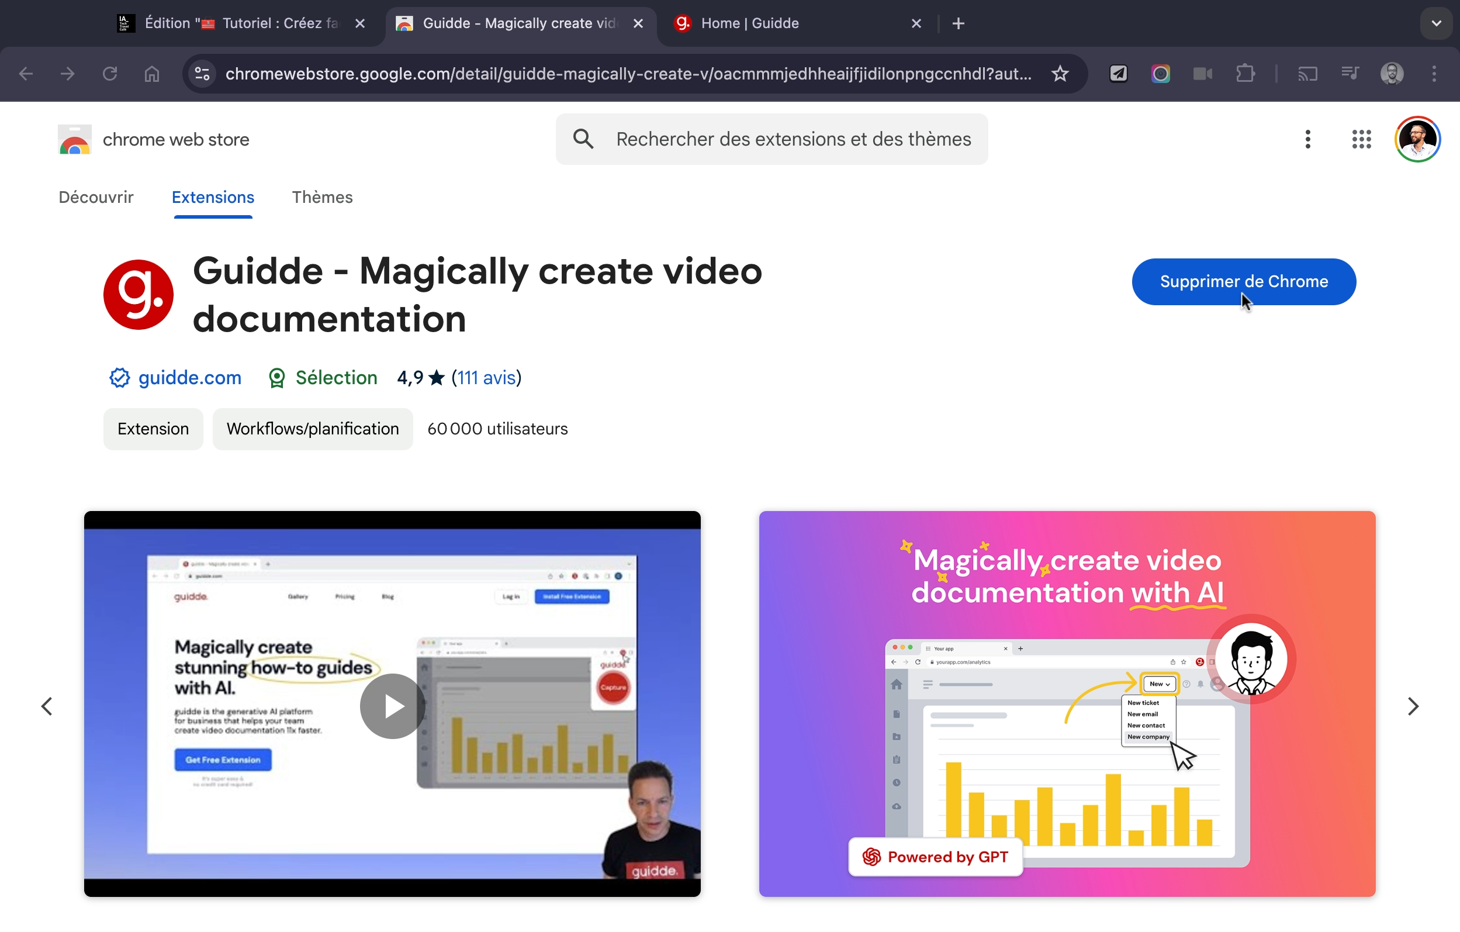Click the Supprimer de Chrome button

[1244, 281]
